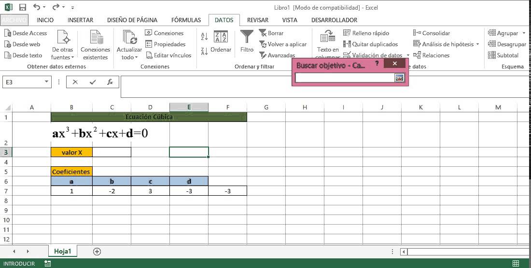Click the Buscar objetivo reference input field
This screenshot has height=268, width=531.
344,78
